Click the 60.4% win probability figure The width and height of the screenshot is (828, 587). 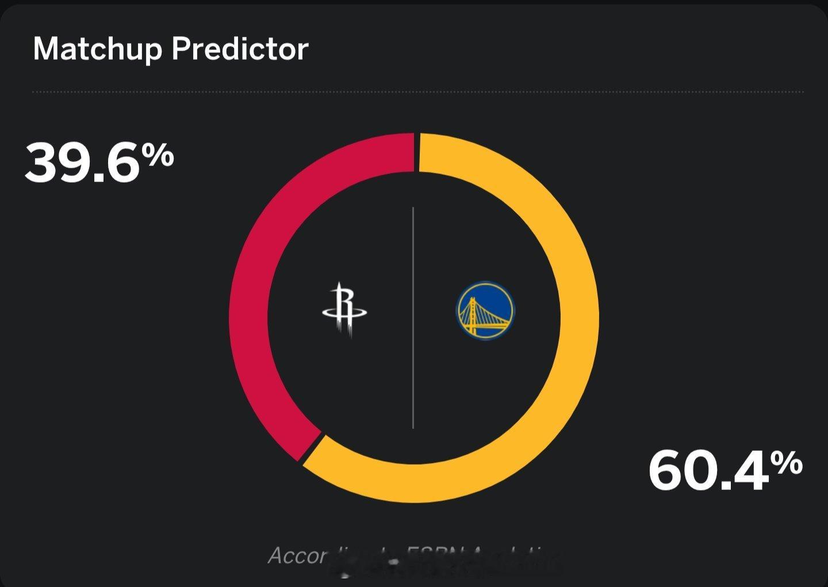point(725,470)
